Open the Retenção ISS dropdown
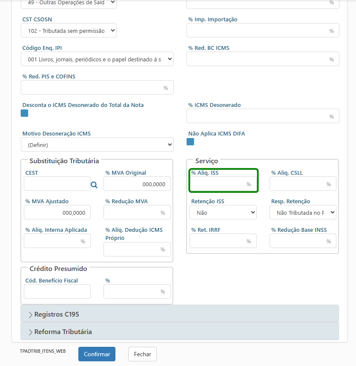356x366 pixels. [223, 212]
